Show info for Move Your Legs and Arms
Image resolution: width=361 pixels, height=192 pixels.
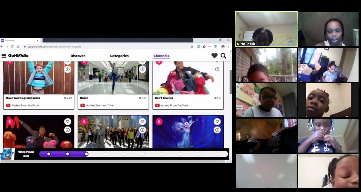pos(68,69)
